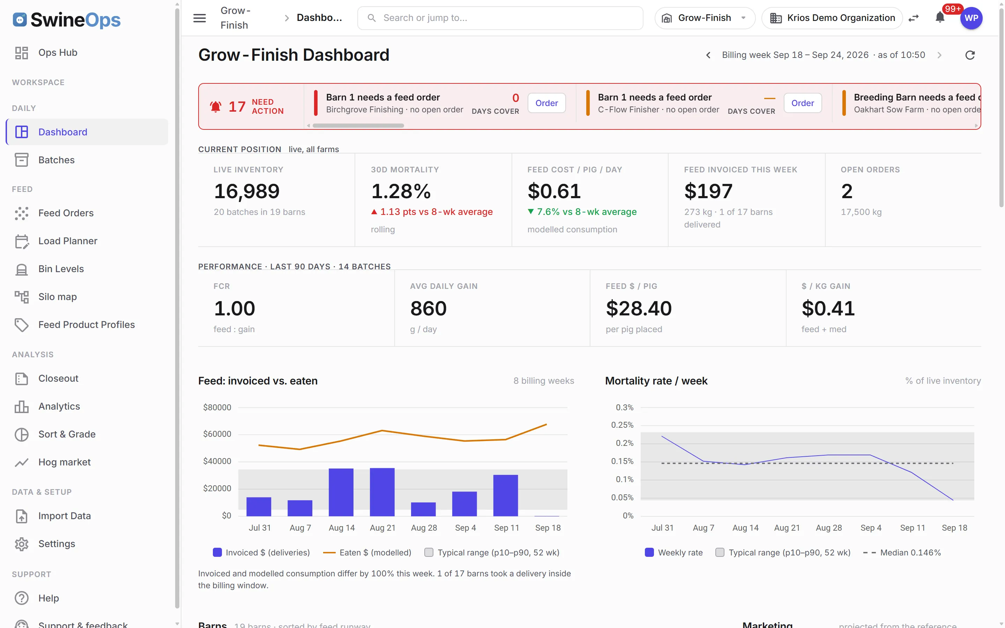Focus the Search or jump to field

click(500, 18)
